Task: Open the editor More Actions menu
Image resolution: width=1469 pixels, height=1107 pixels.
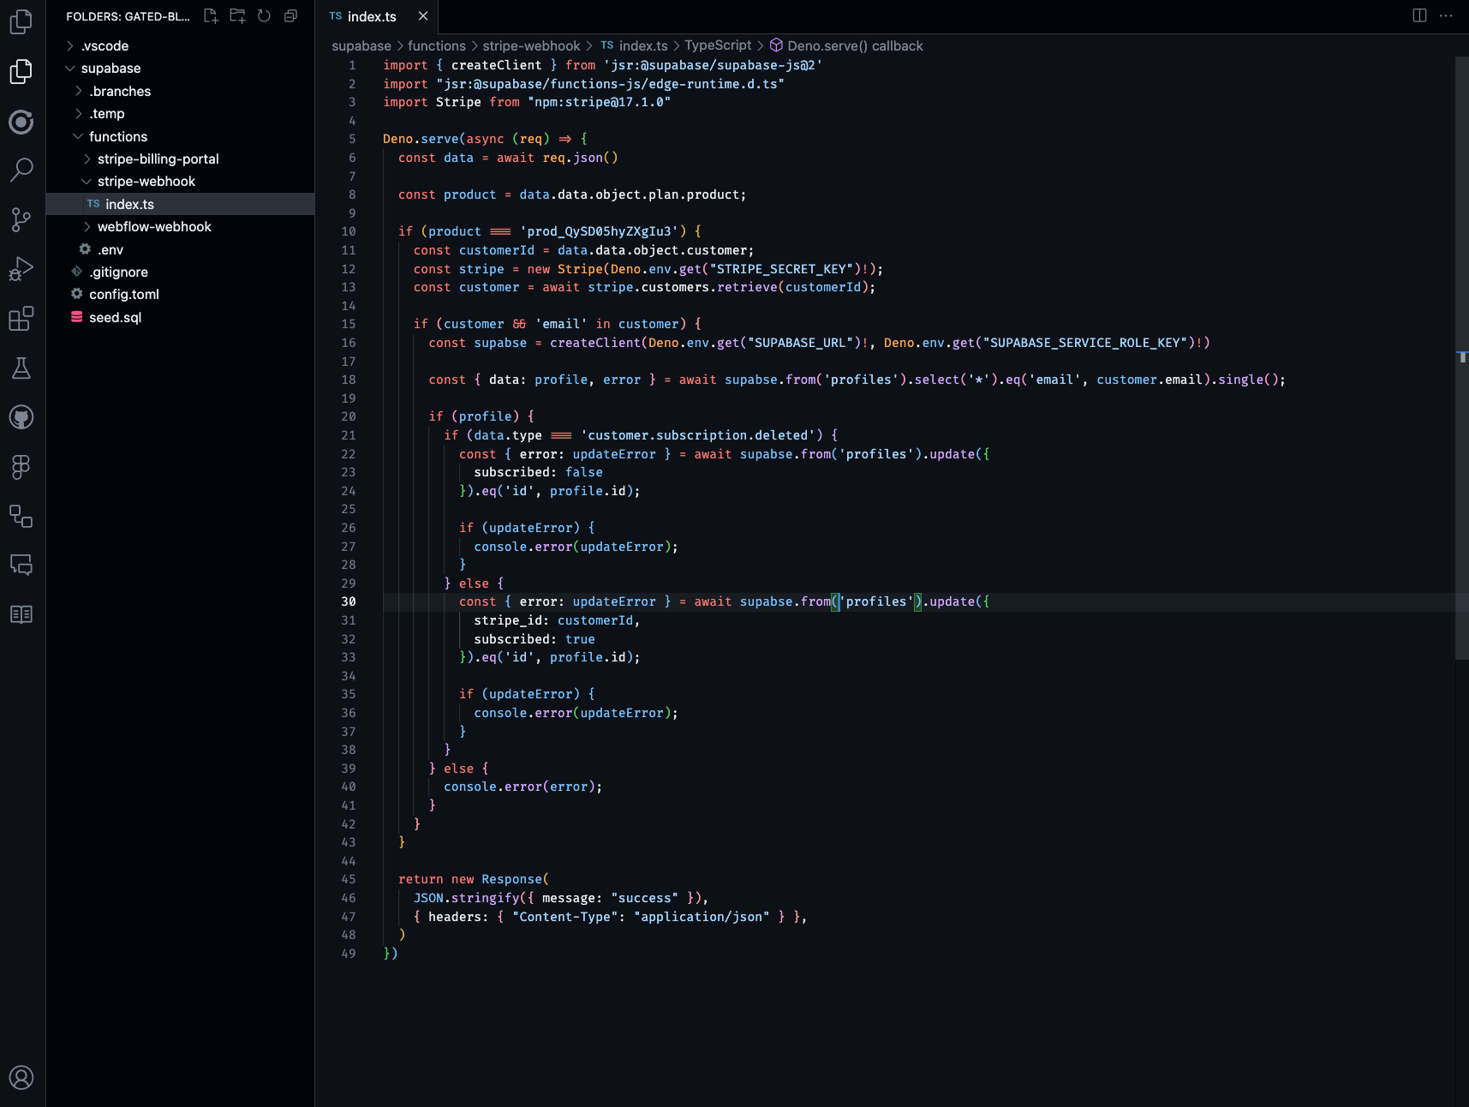Action: coord(1446,16)
